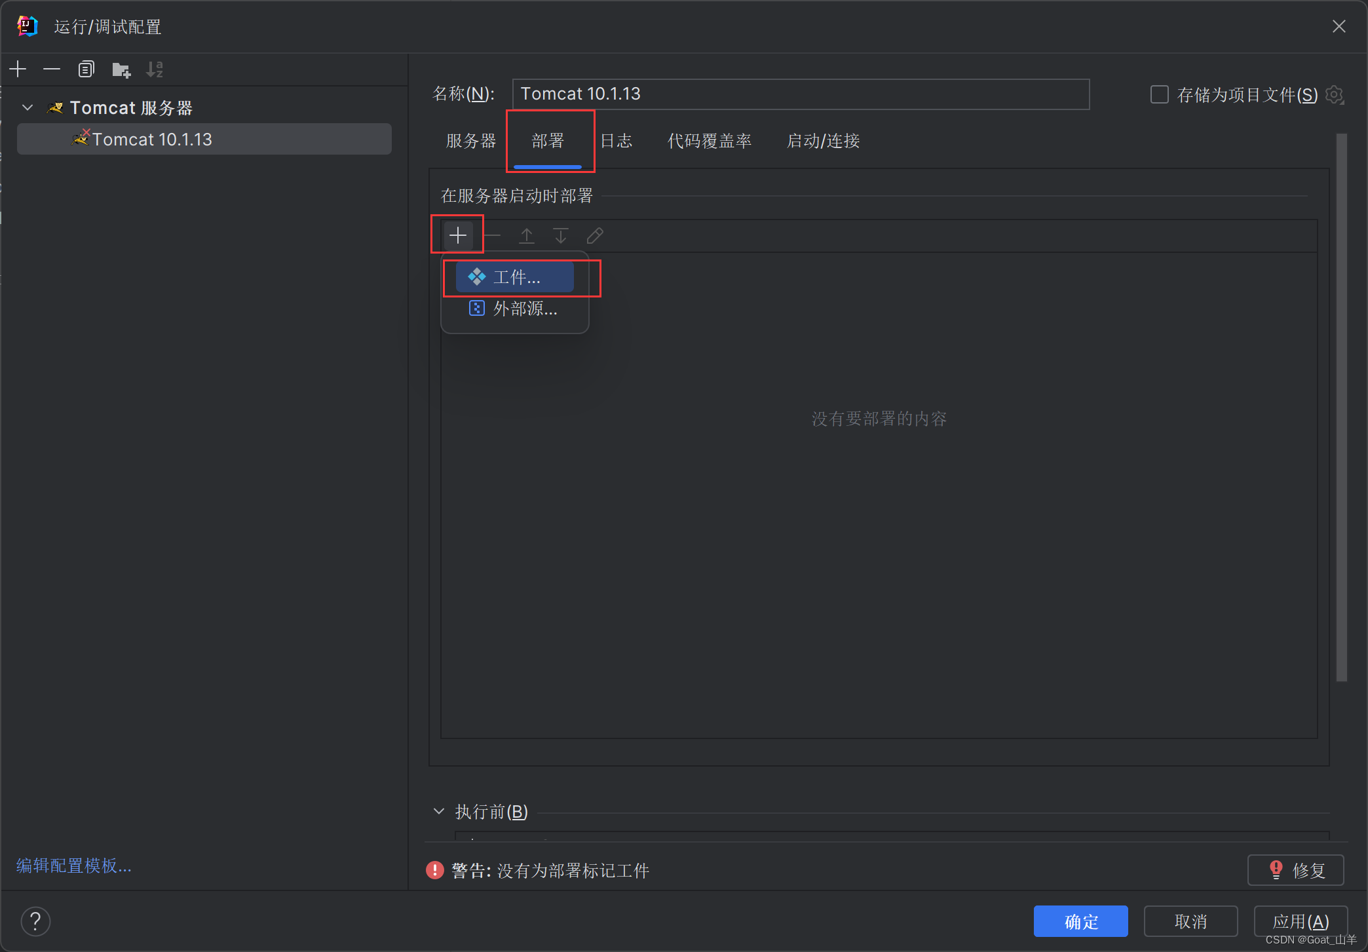This screenshot has width=1368, height=952.
Task: Click the 修复 fix button
Action: coord(1295,870)
